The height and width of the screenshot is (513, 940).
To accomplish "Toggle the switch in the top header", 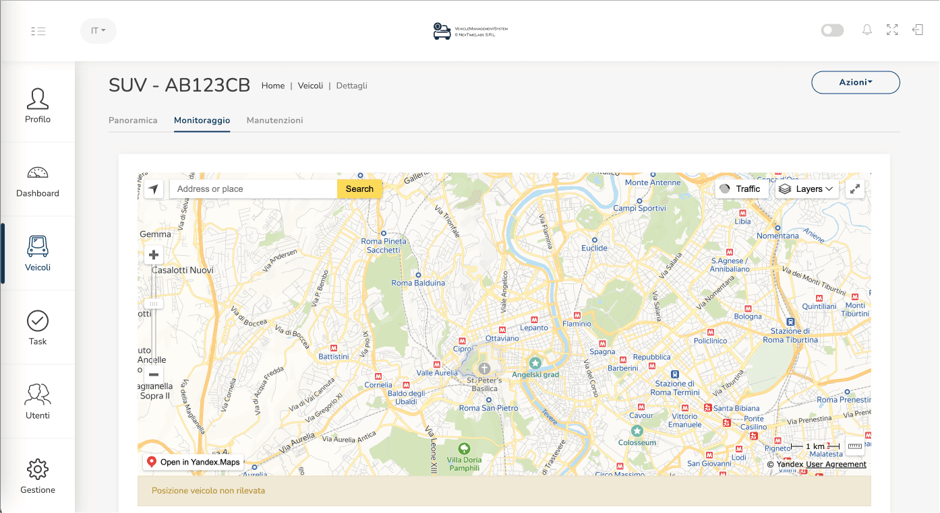I will point(832,30).
